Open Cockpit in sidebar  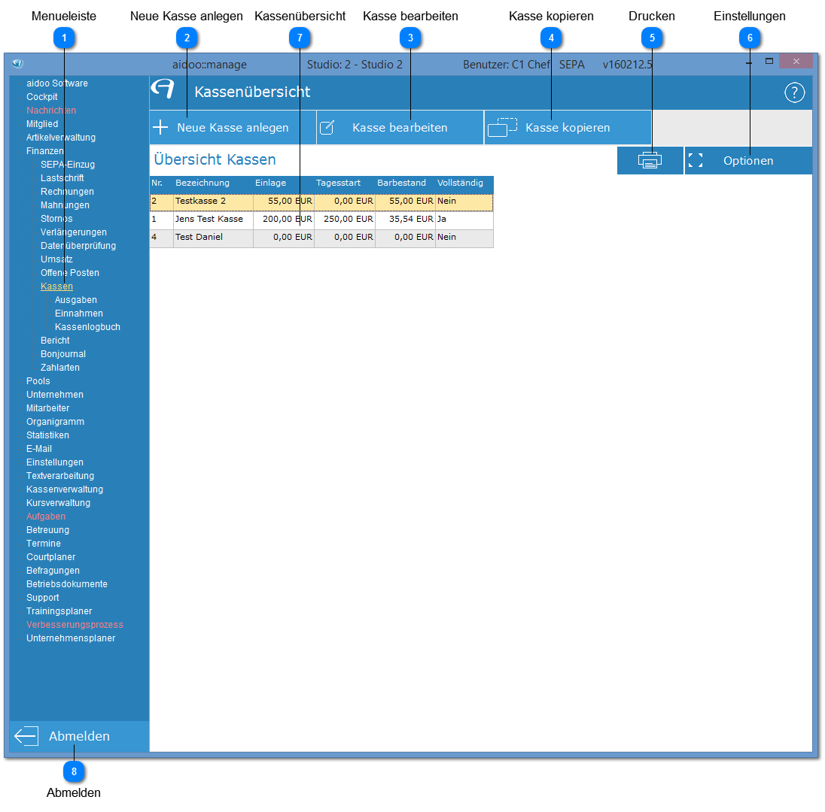(x=41, y=97)
